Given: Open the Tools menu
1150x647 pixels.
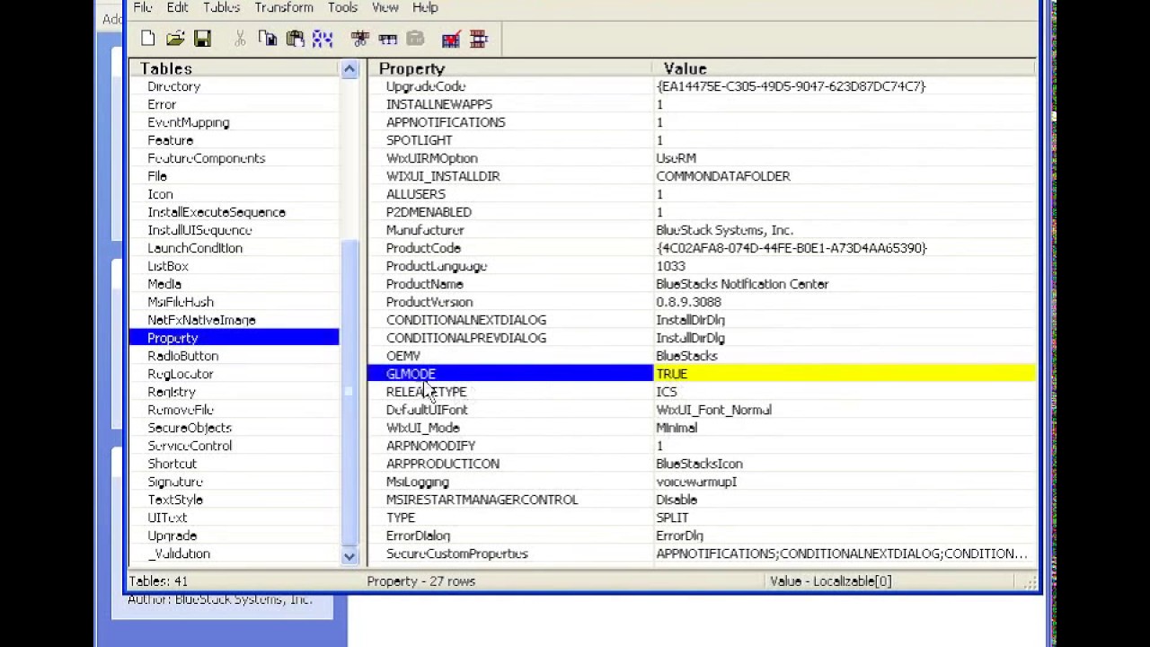Looking at the screenshot, I should [342, 7].
